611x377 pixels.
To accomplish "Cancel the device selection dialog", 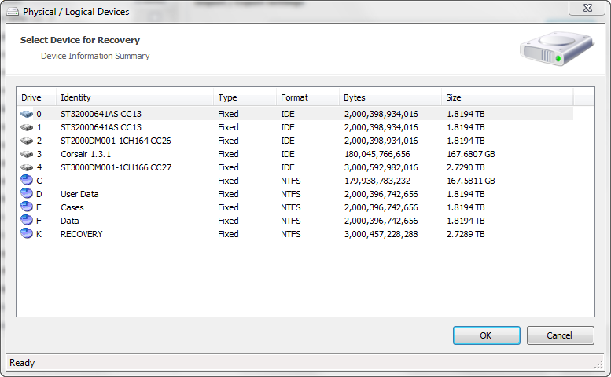I will (560, 335).
